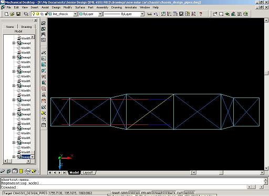
Task: Click the top icon of the vertical toolbar
Action: (x=44, y=23)
